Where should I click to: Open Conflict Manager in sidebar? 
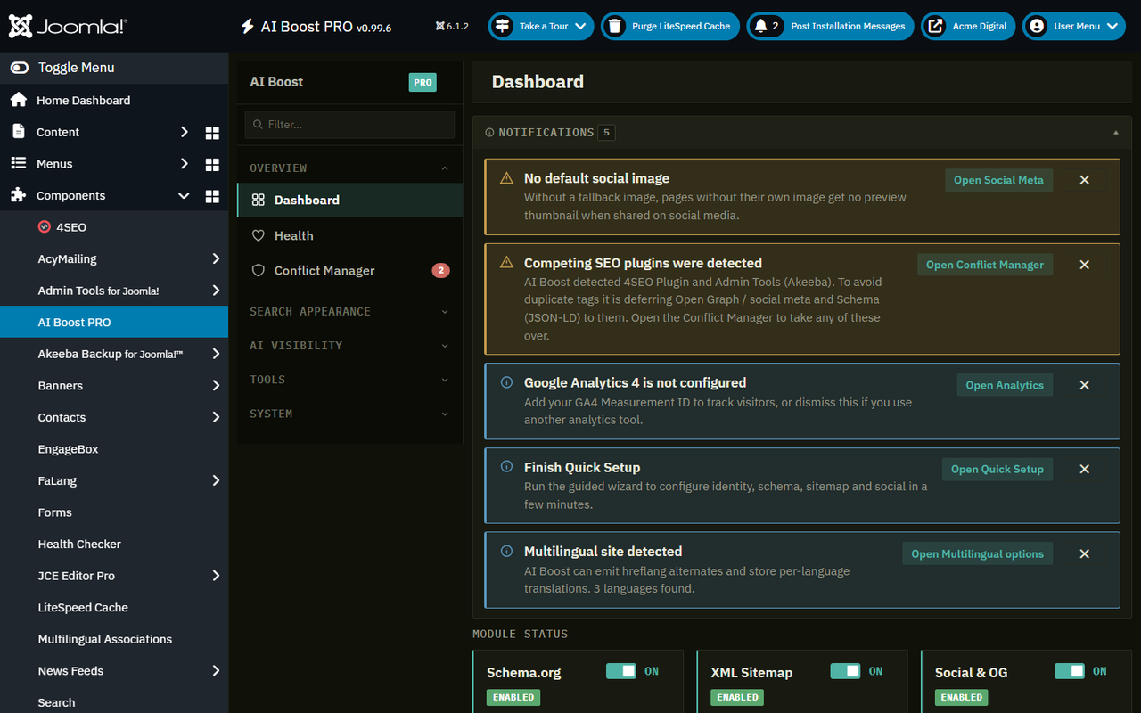[x=349, y=270]
